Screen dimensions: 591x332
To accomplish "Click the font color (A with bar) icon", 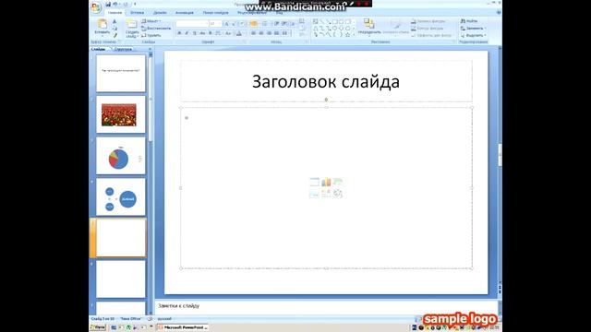I will point(239,33).
